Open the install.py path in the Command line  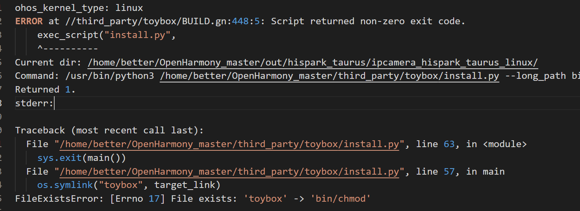coord(329,76)
